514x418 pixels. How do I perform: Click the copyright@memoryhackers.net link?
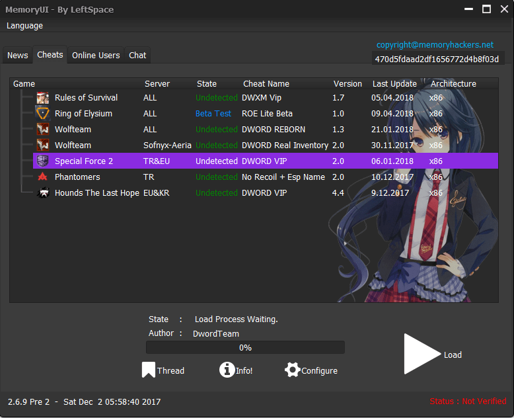435,44
